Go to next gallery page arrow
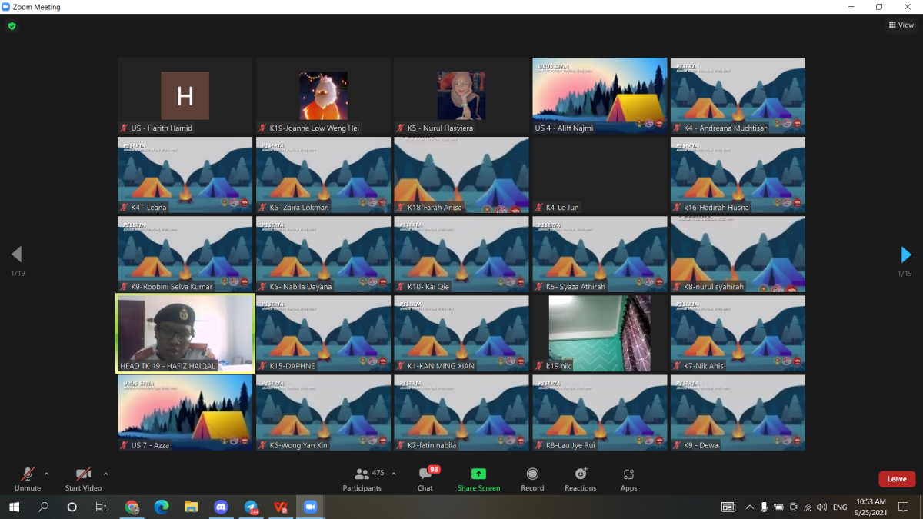The width and height of the screenshot is (923, 519). (x=905, y=255)
